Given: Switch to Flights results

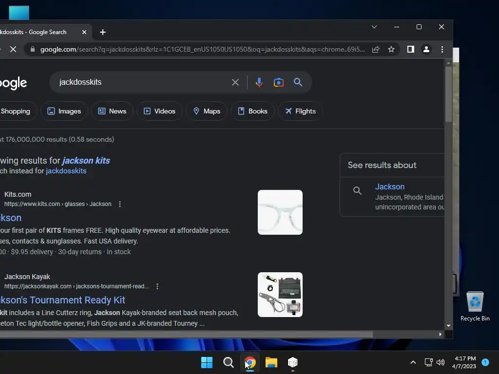Looking at the screenshot, I should pos(300,111).
